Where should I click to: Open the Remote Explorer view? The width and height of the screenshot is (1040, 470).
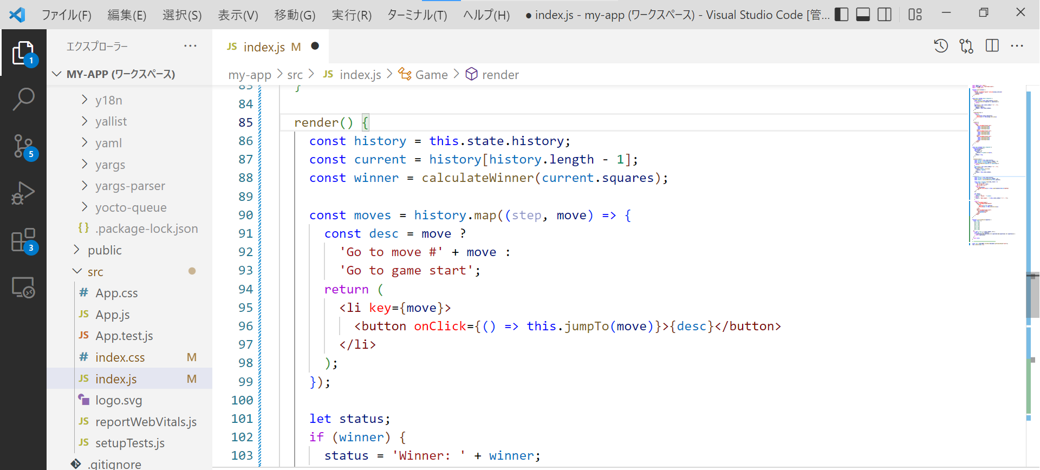(x=23, y=287)
